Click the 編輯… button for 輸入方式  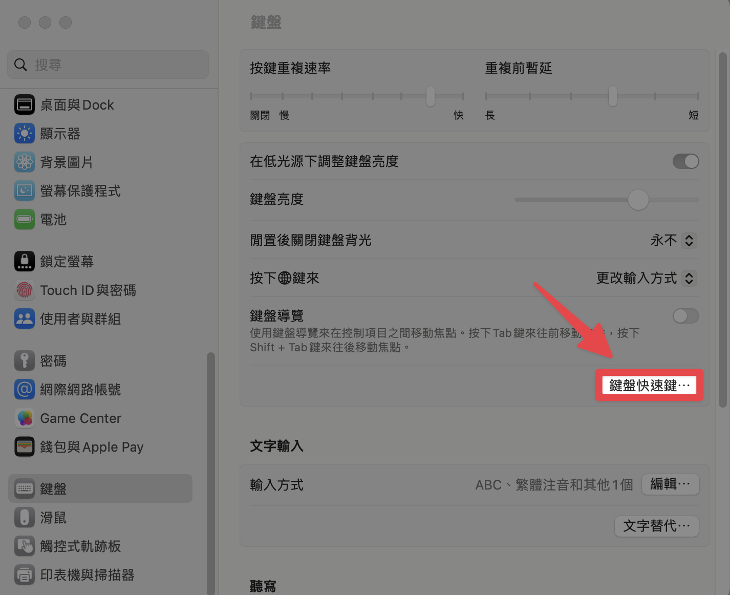click(x=671, y=484)
